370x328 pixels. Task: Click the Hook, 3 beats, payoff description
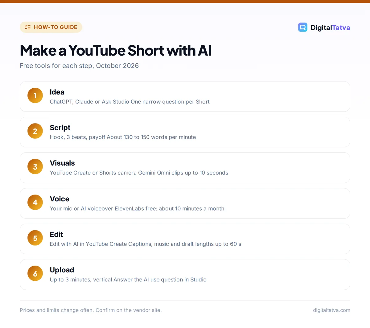(123, 137)
